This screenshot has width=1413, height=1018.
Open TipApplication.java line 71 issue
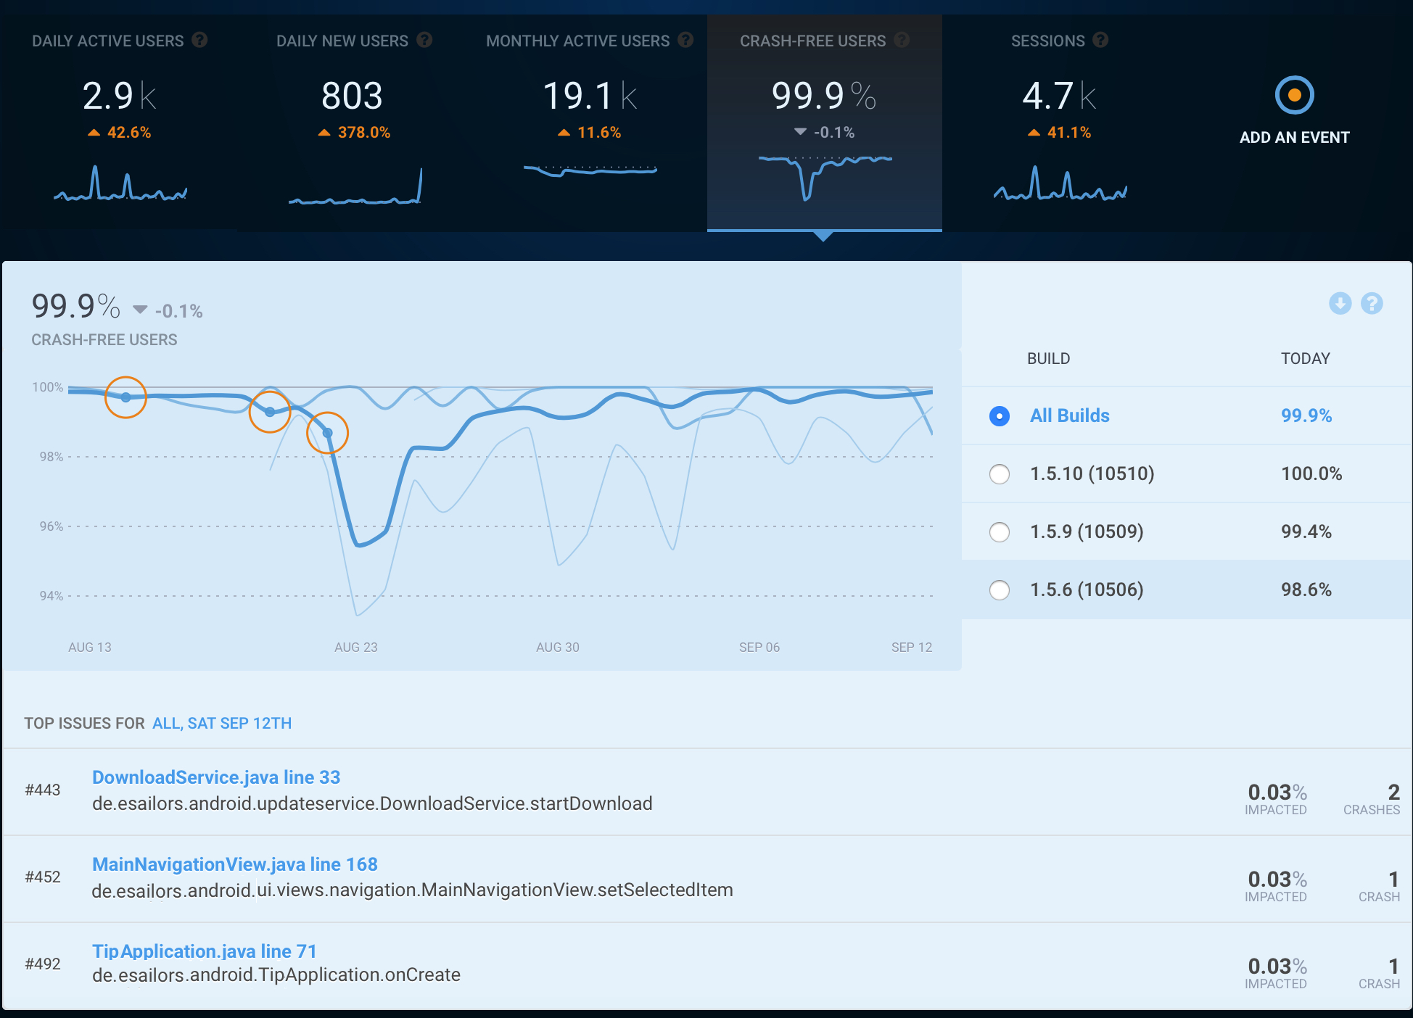[204, 951]
